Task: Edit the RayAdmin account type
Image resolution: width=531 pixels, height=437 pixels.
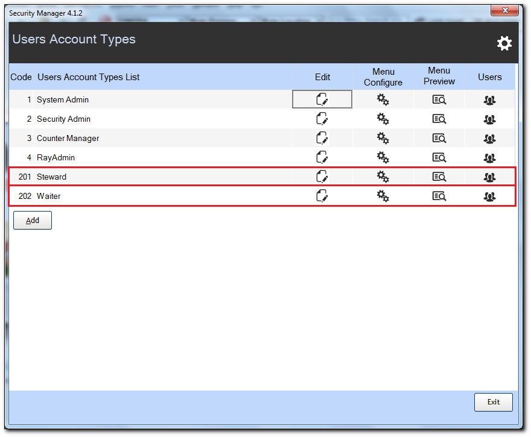Action: click(322, 157)
